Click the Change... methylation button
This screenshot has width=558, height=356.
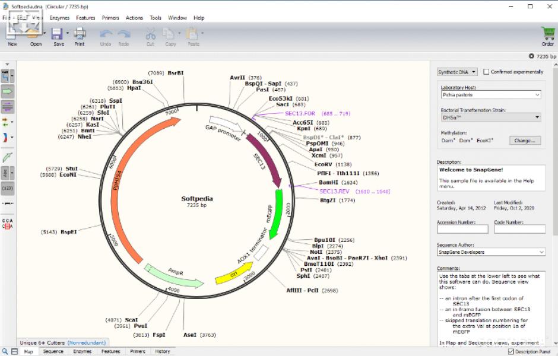[525, 141]
